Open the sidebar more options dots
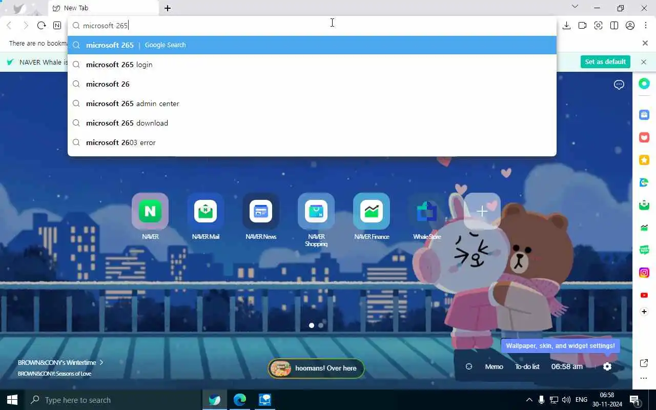This screenshot has width=656, height=410. pyautogui.click(x=644, y=378)
